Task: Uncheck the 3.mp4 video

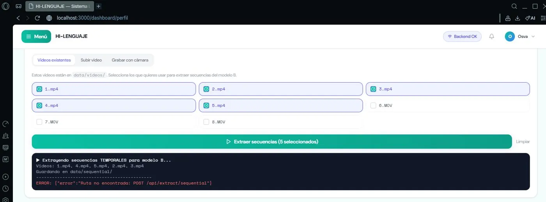Action: point(373,89)
